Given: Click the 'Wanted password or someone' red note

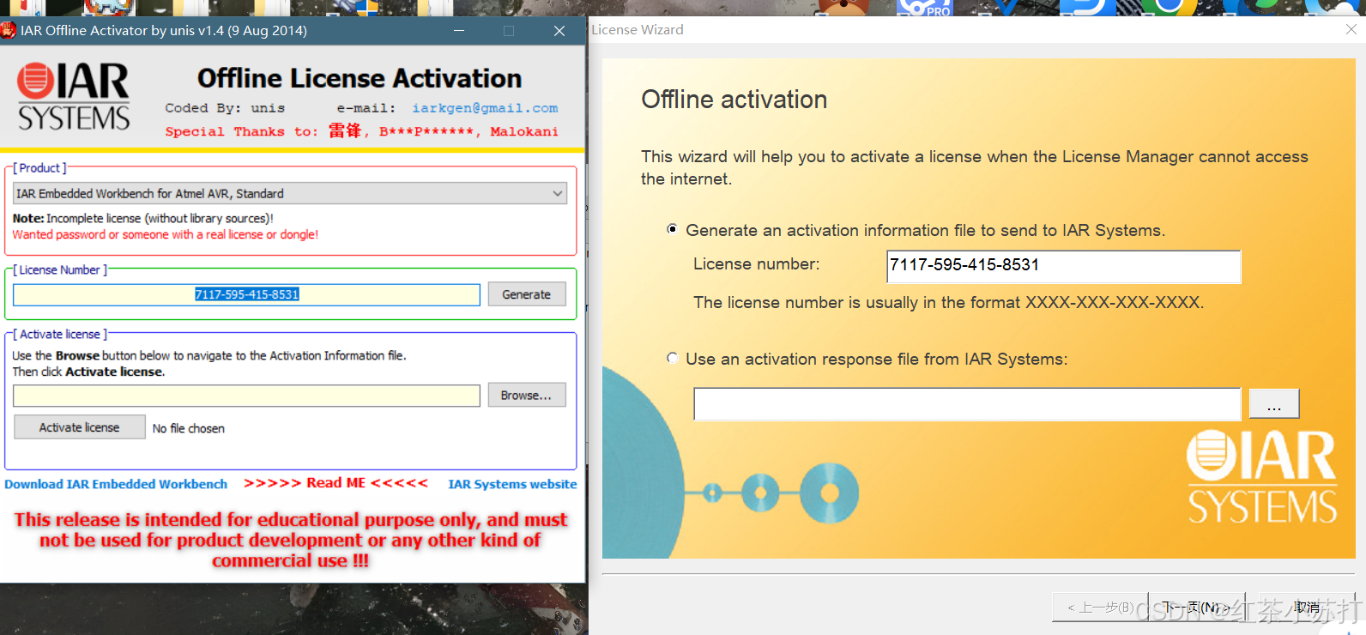Looking at the screenshot, I should tap(165, 235).
